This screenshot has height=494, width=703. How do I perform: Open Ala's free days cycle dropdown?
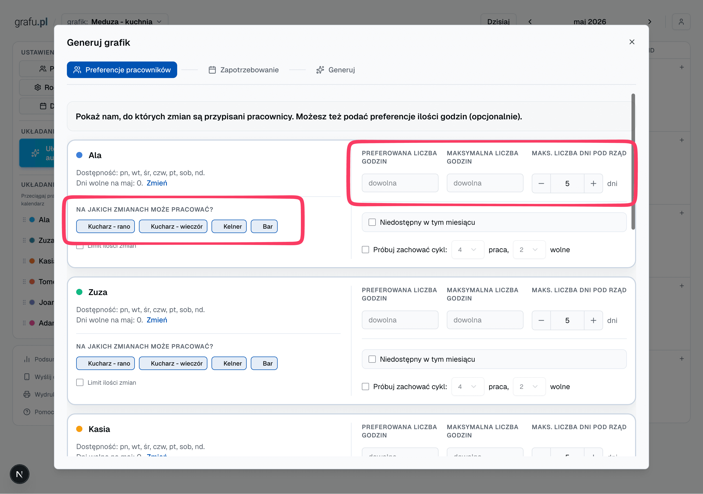click(x=529, y=250)
